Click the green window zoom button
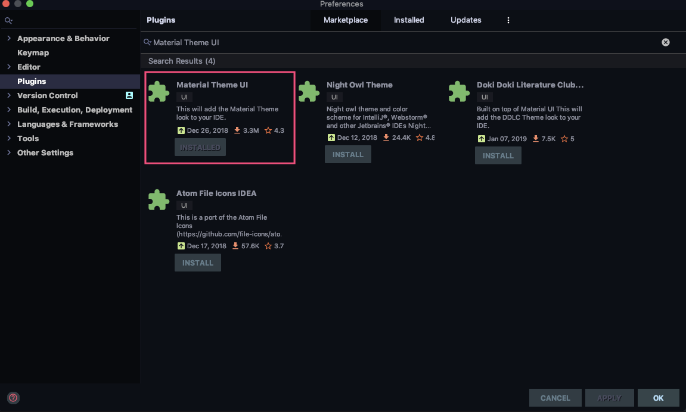686x412 pixels. click(x=30, y=4)
